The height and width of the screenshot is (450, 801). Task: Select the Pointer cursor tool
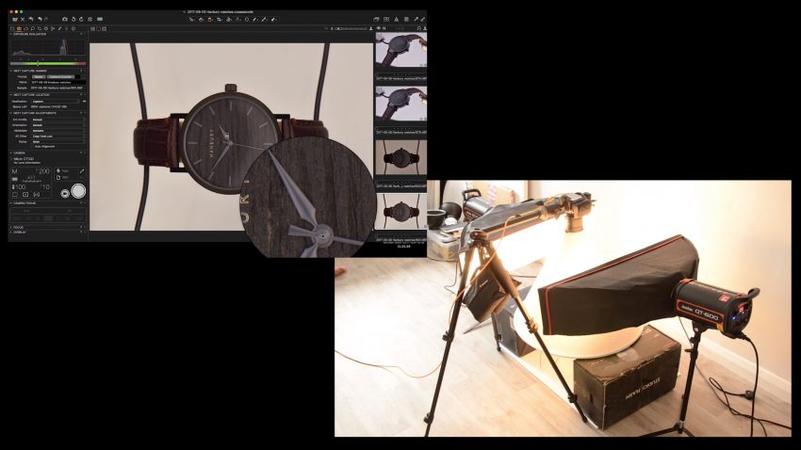[191, 20]
